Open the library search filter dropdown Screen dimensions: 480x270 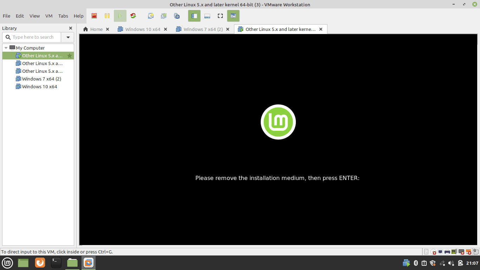(x=68, y=37)
